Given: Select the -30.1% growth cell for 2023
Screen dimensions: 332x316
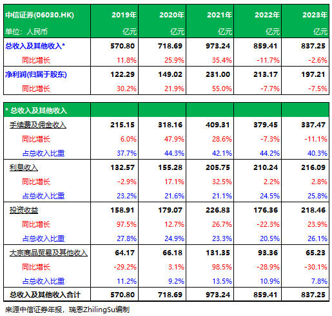Looking at the screenshot, I should click(x=316, y=267).
